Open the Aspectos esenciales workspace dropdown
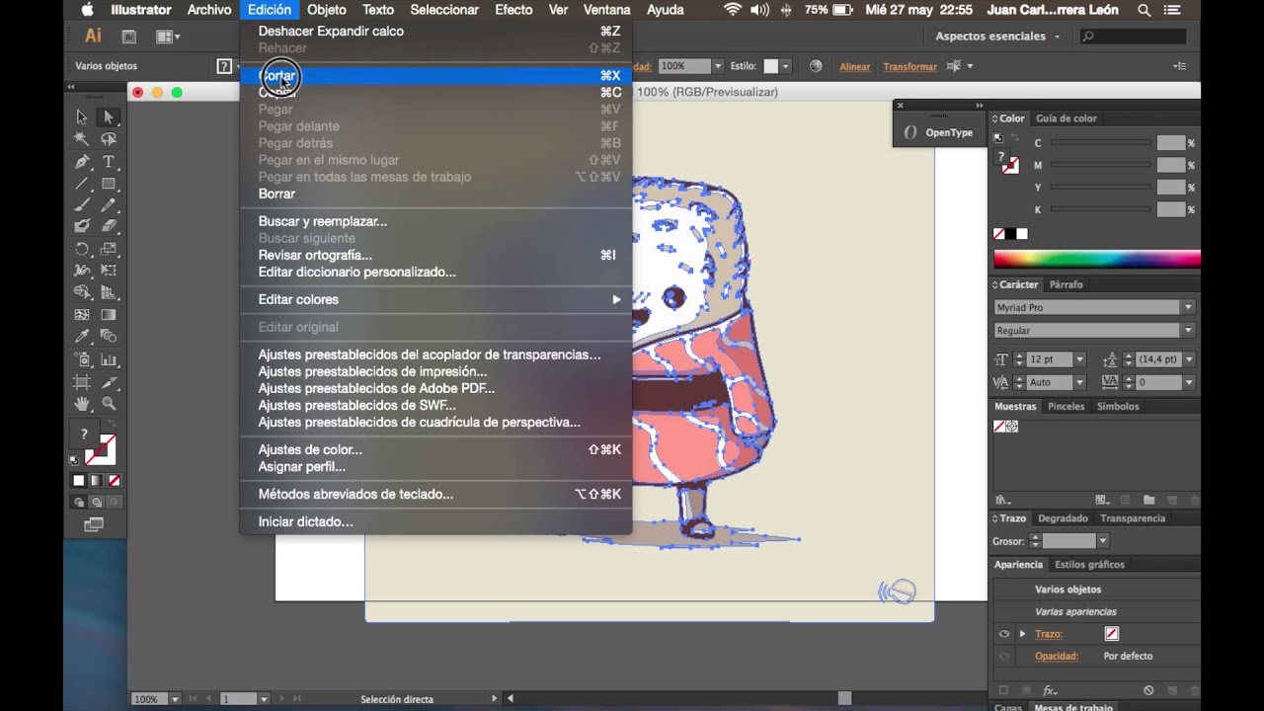 [997, 37]
